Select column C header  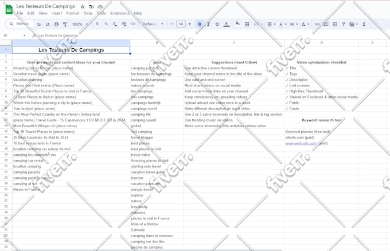[234, 43]
